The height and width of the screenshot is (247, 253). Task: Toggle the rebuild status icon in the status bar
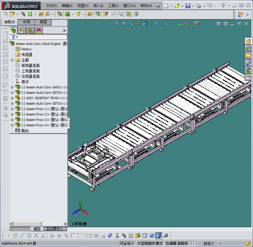click(x=248, y=243)
